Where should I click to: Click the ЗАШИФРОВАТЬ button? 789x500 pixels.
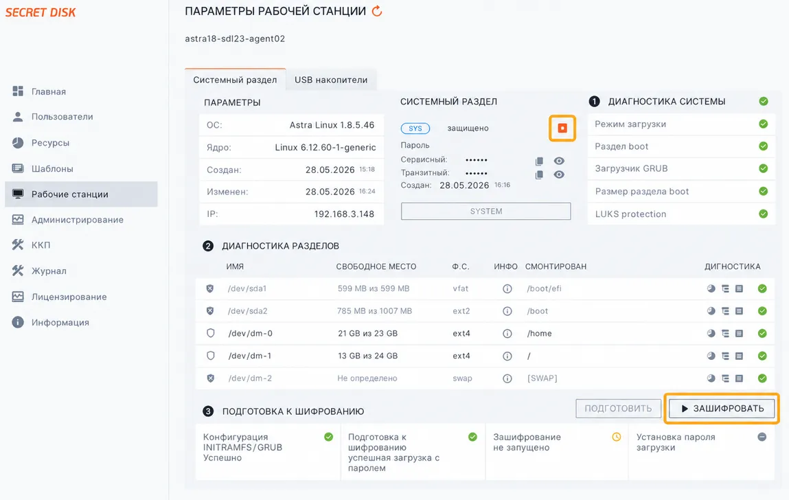coord(722,409)
